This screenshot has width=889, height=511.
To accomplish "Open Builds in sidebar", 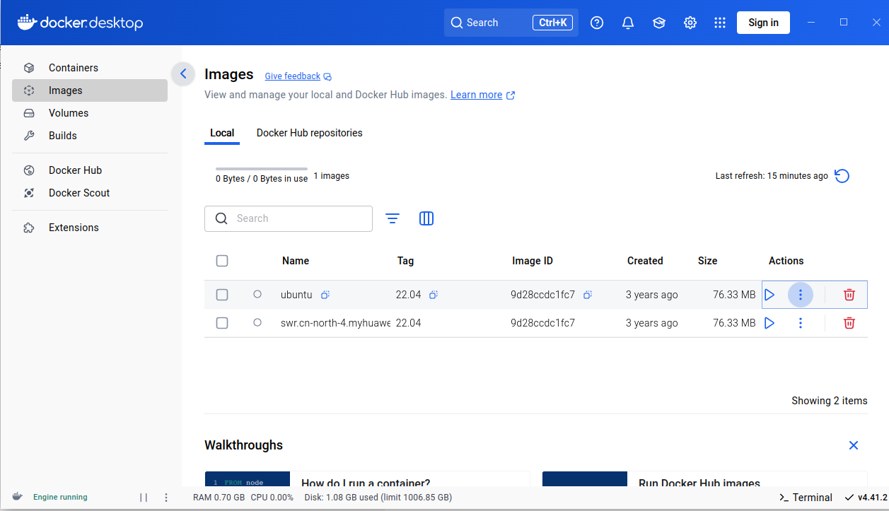I will coord(90,136).
